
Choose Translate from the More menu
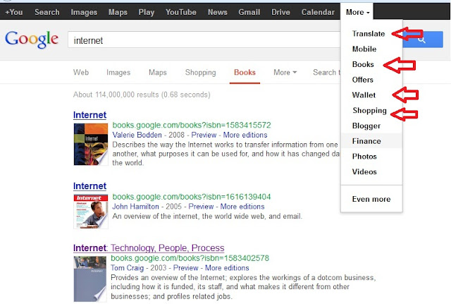(369, 34)
